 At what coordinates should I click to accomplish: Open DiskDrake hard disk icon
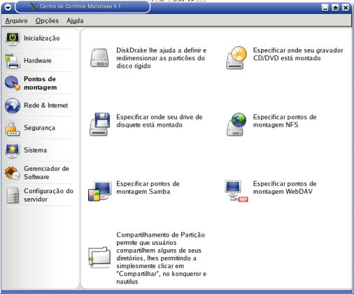tap(99, 57)
